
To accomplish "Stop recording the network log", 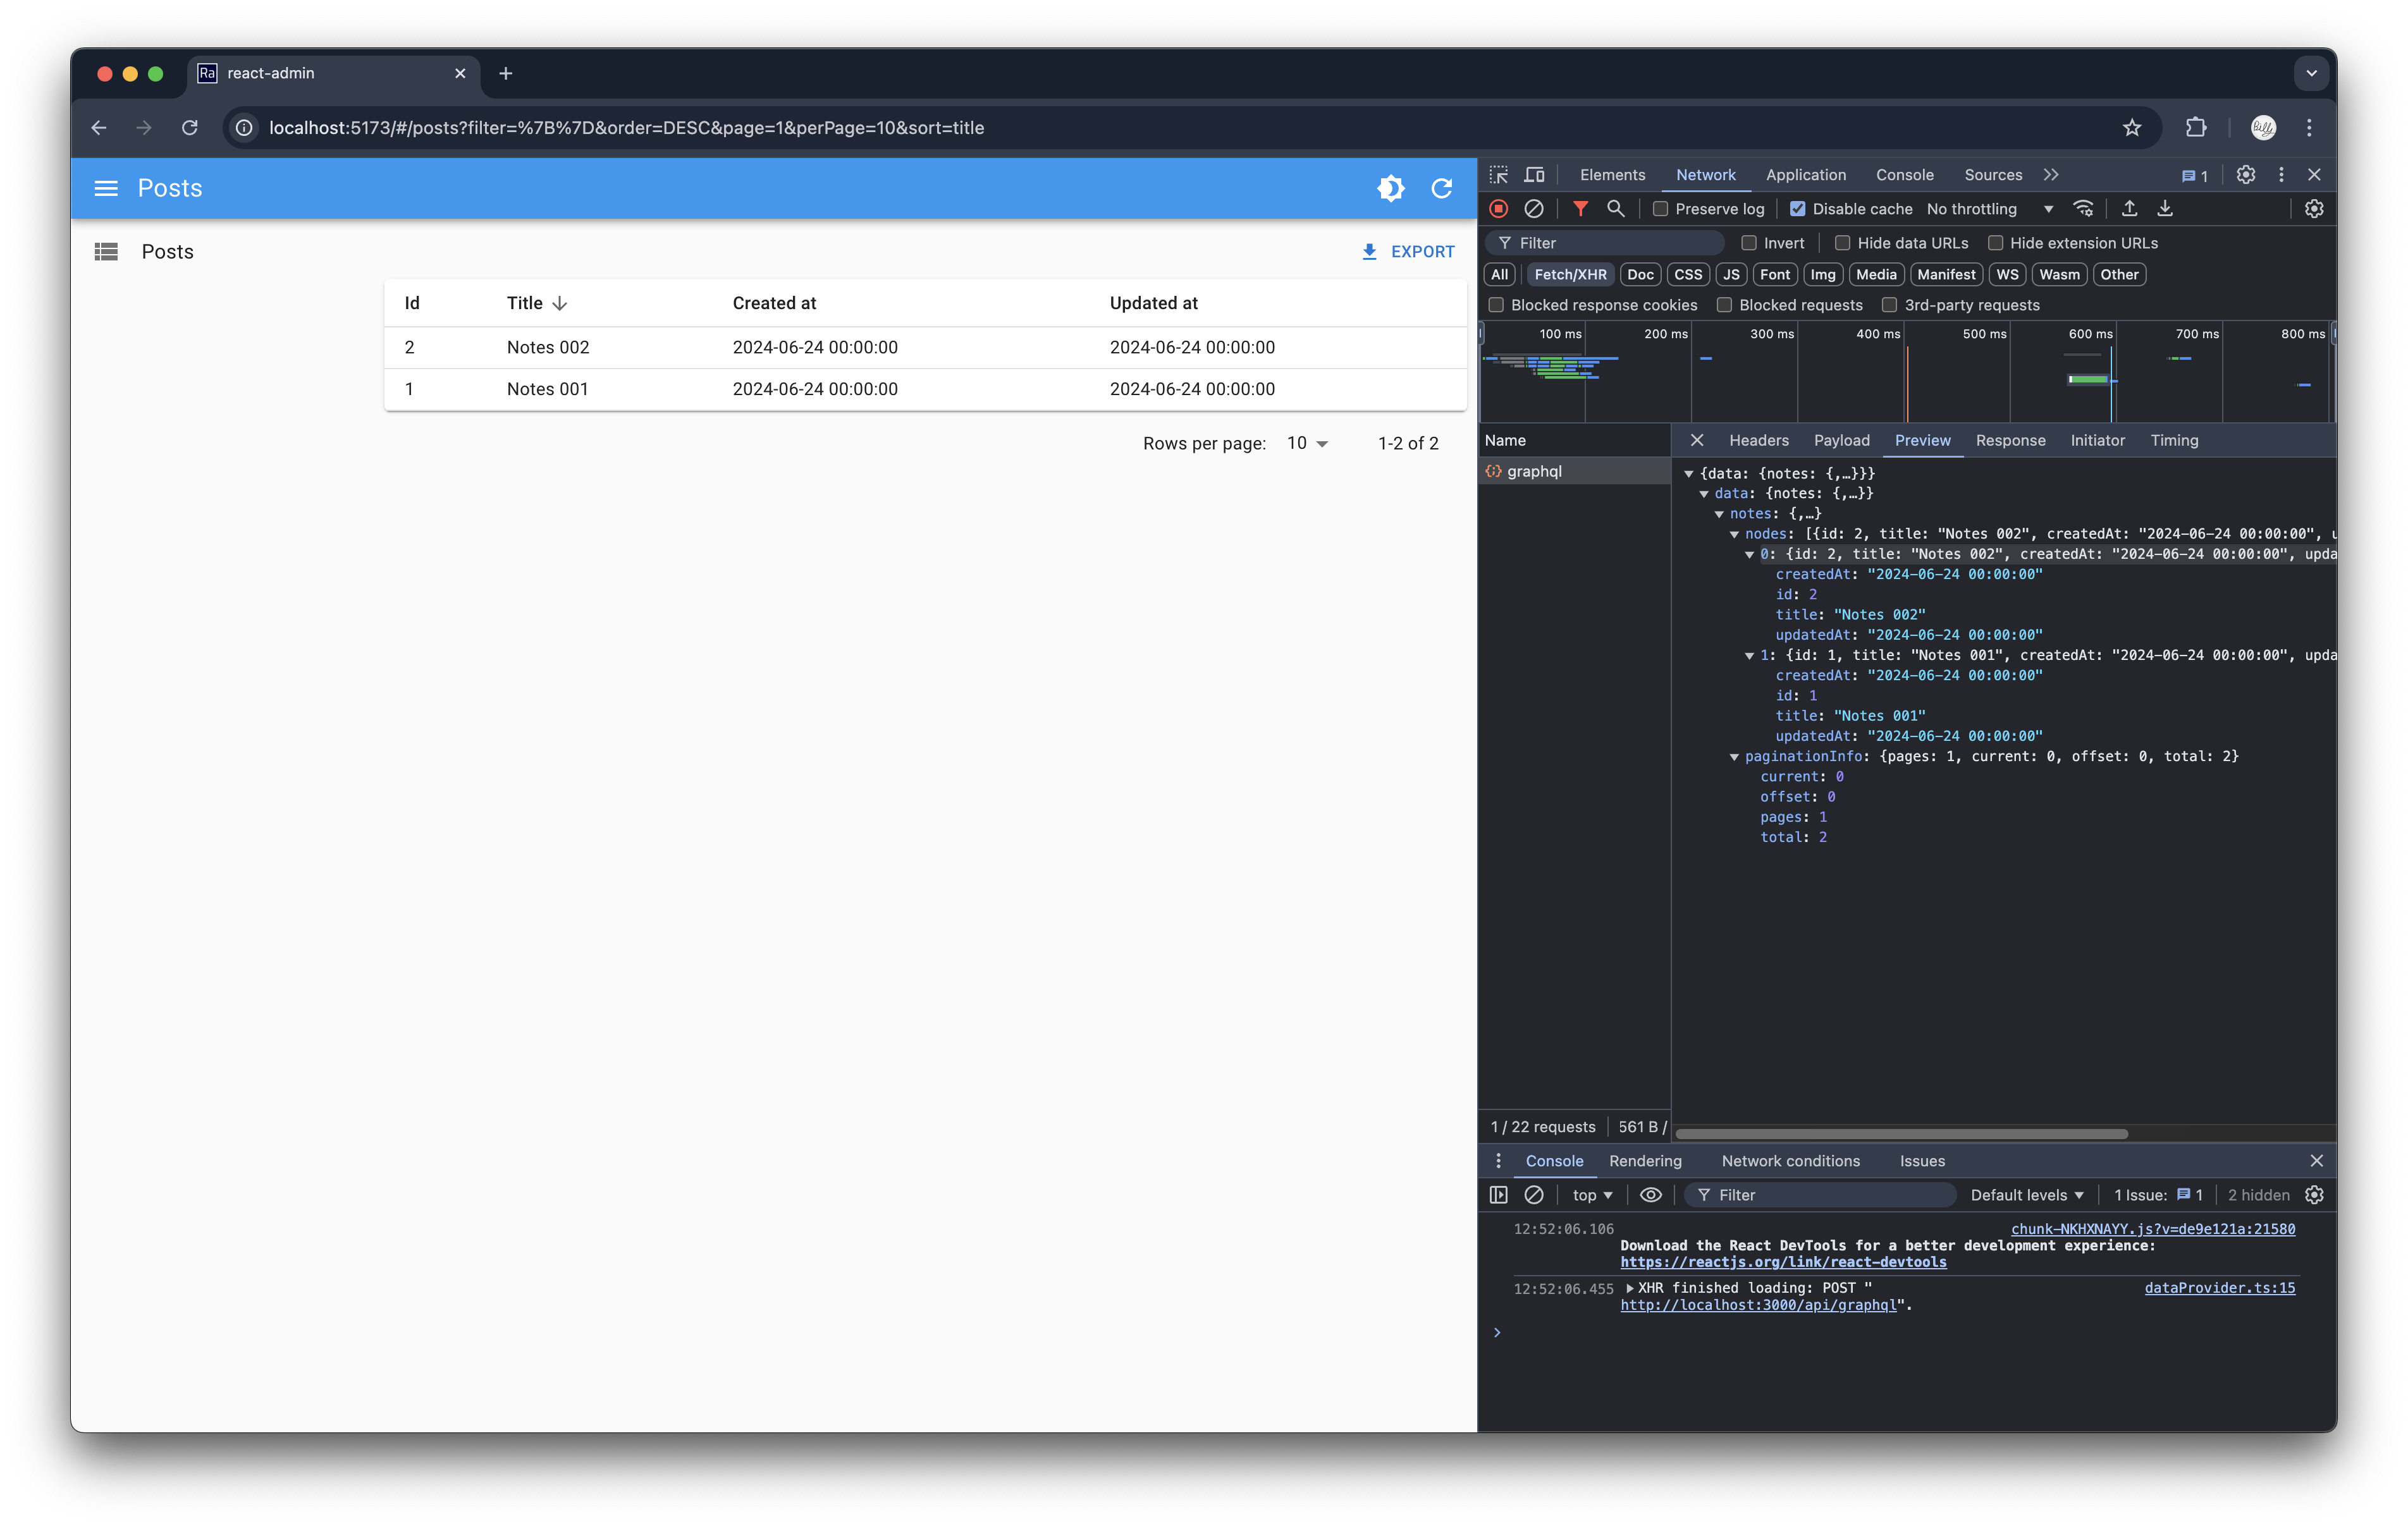I will pyautogui.click(x=1499, y=209).
